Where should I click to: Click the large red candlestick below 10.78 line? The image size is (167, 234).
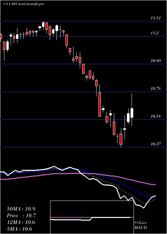[x=100, y=104]
